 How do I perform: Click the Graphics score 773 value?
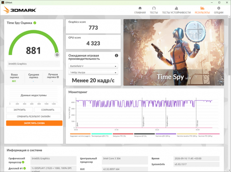tap(93, 28)
